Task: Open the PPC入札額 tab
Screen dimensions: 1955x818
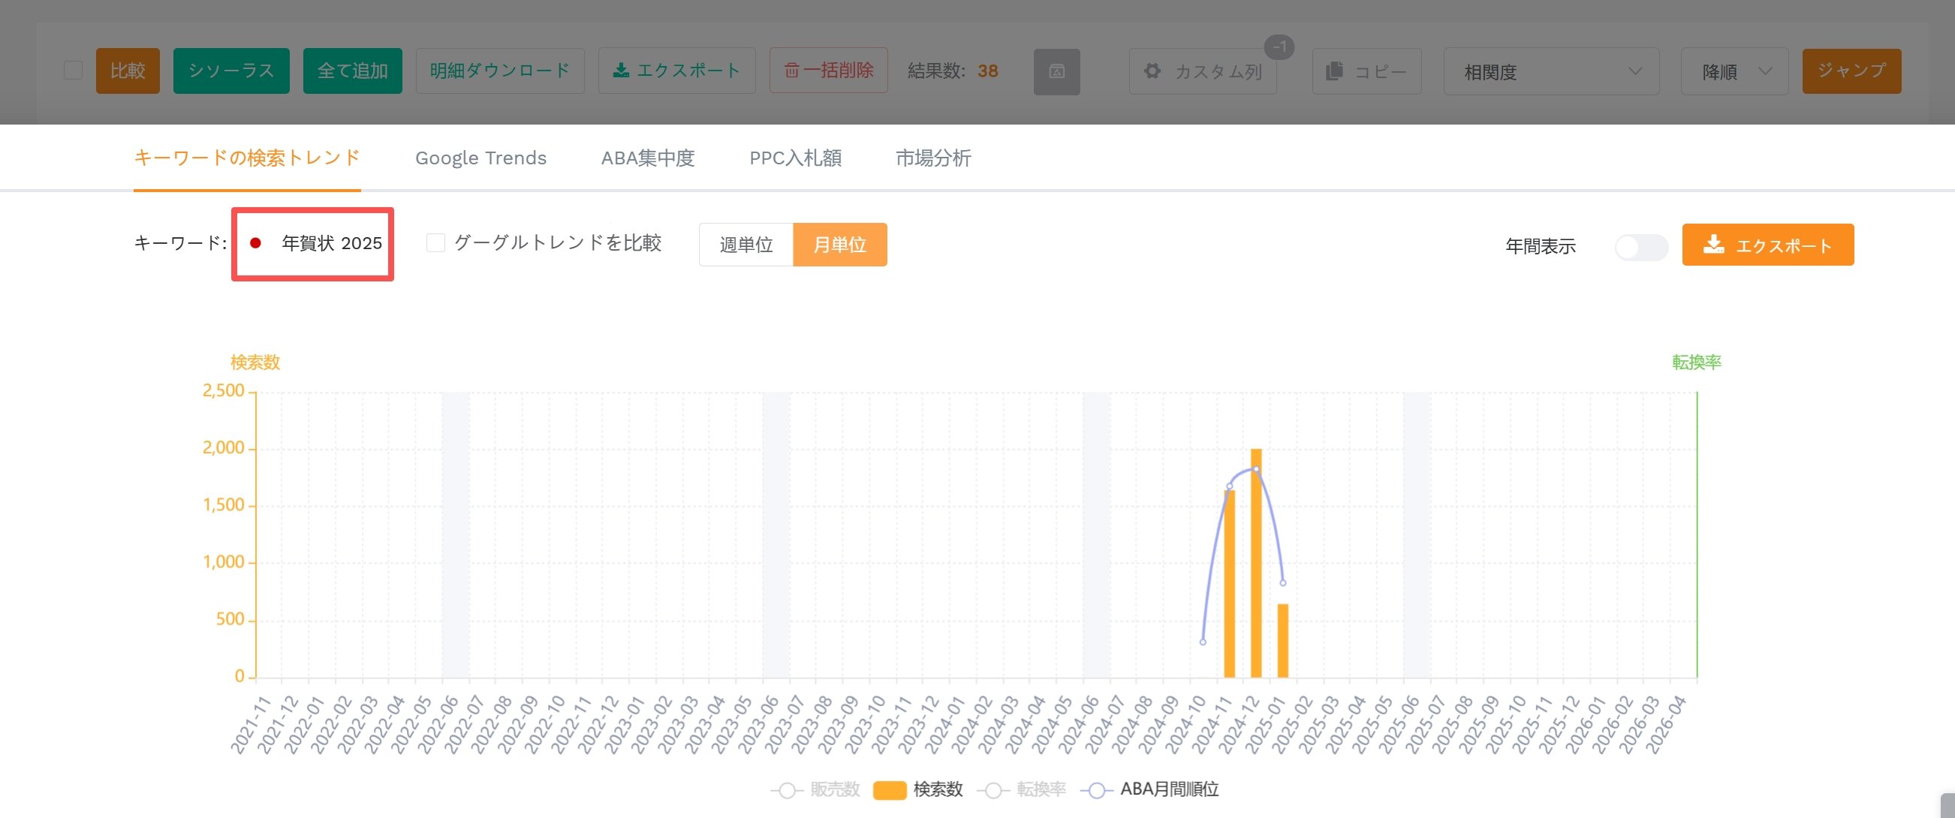Action: point(794,158)
